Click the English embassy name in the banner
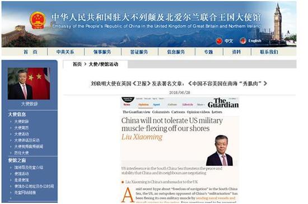Viewport: 308px width, 204px height. coord(157,26)
